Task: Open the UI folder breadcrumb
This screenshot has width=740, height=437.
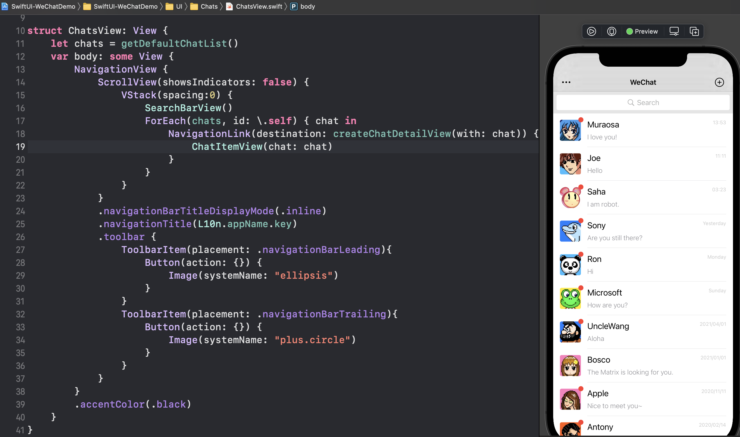Action: 179,6
